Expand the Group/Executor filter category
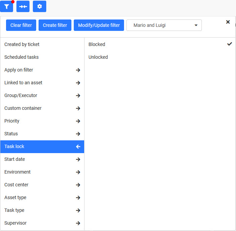The image size is (236, 231). point(42,95)
